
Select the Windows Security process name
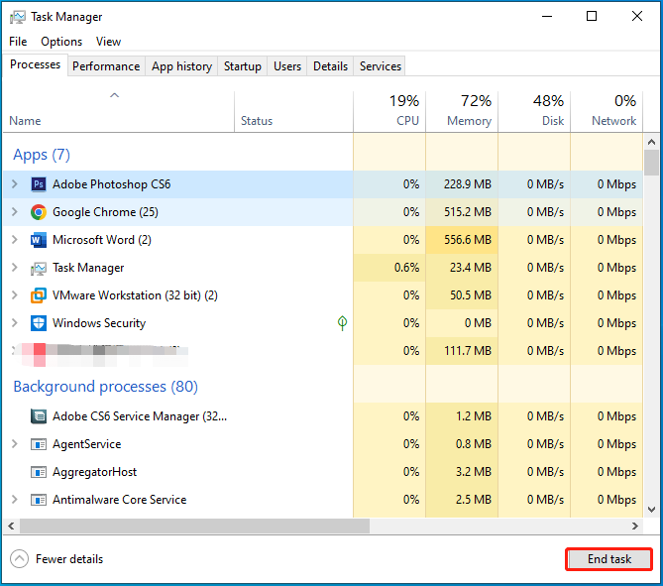99,323
